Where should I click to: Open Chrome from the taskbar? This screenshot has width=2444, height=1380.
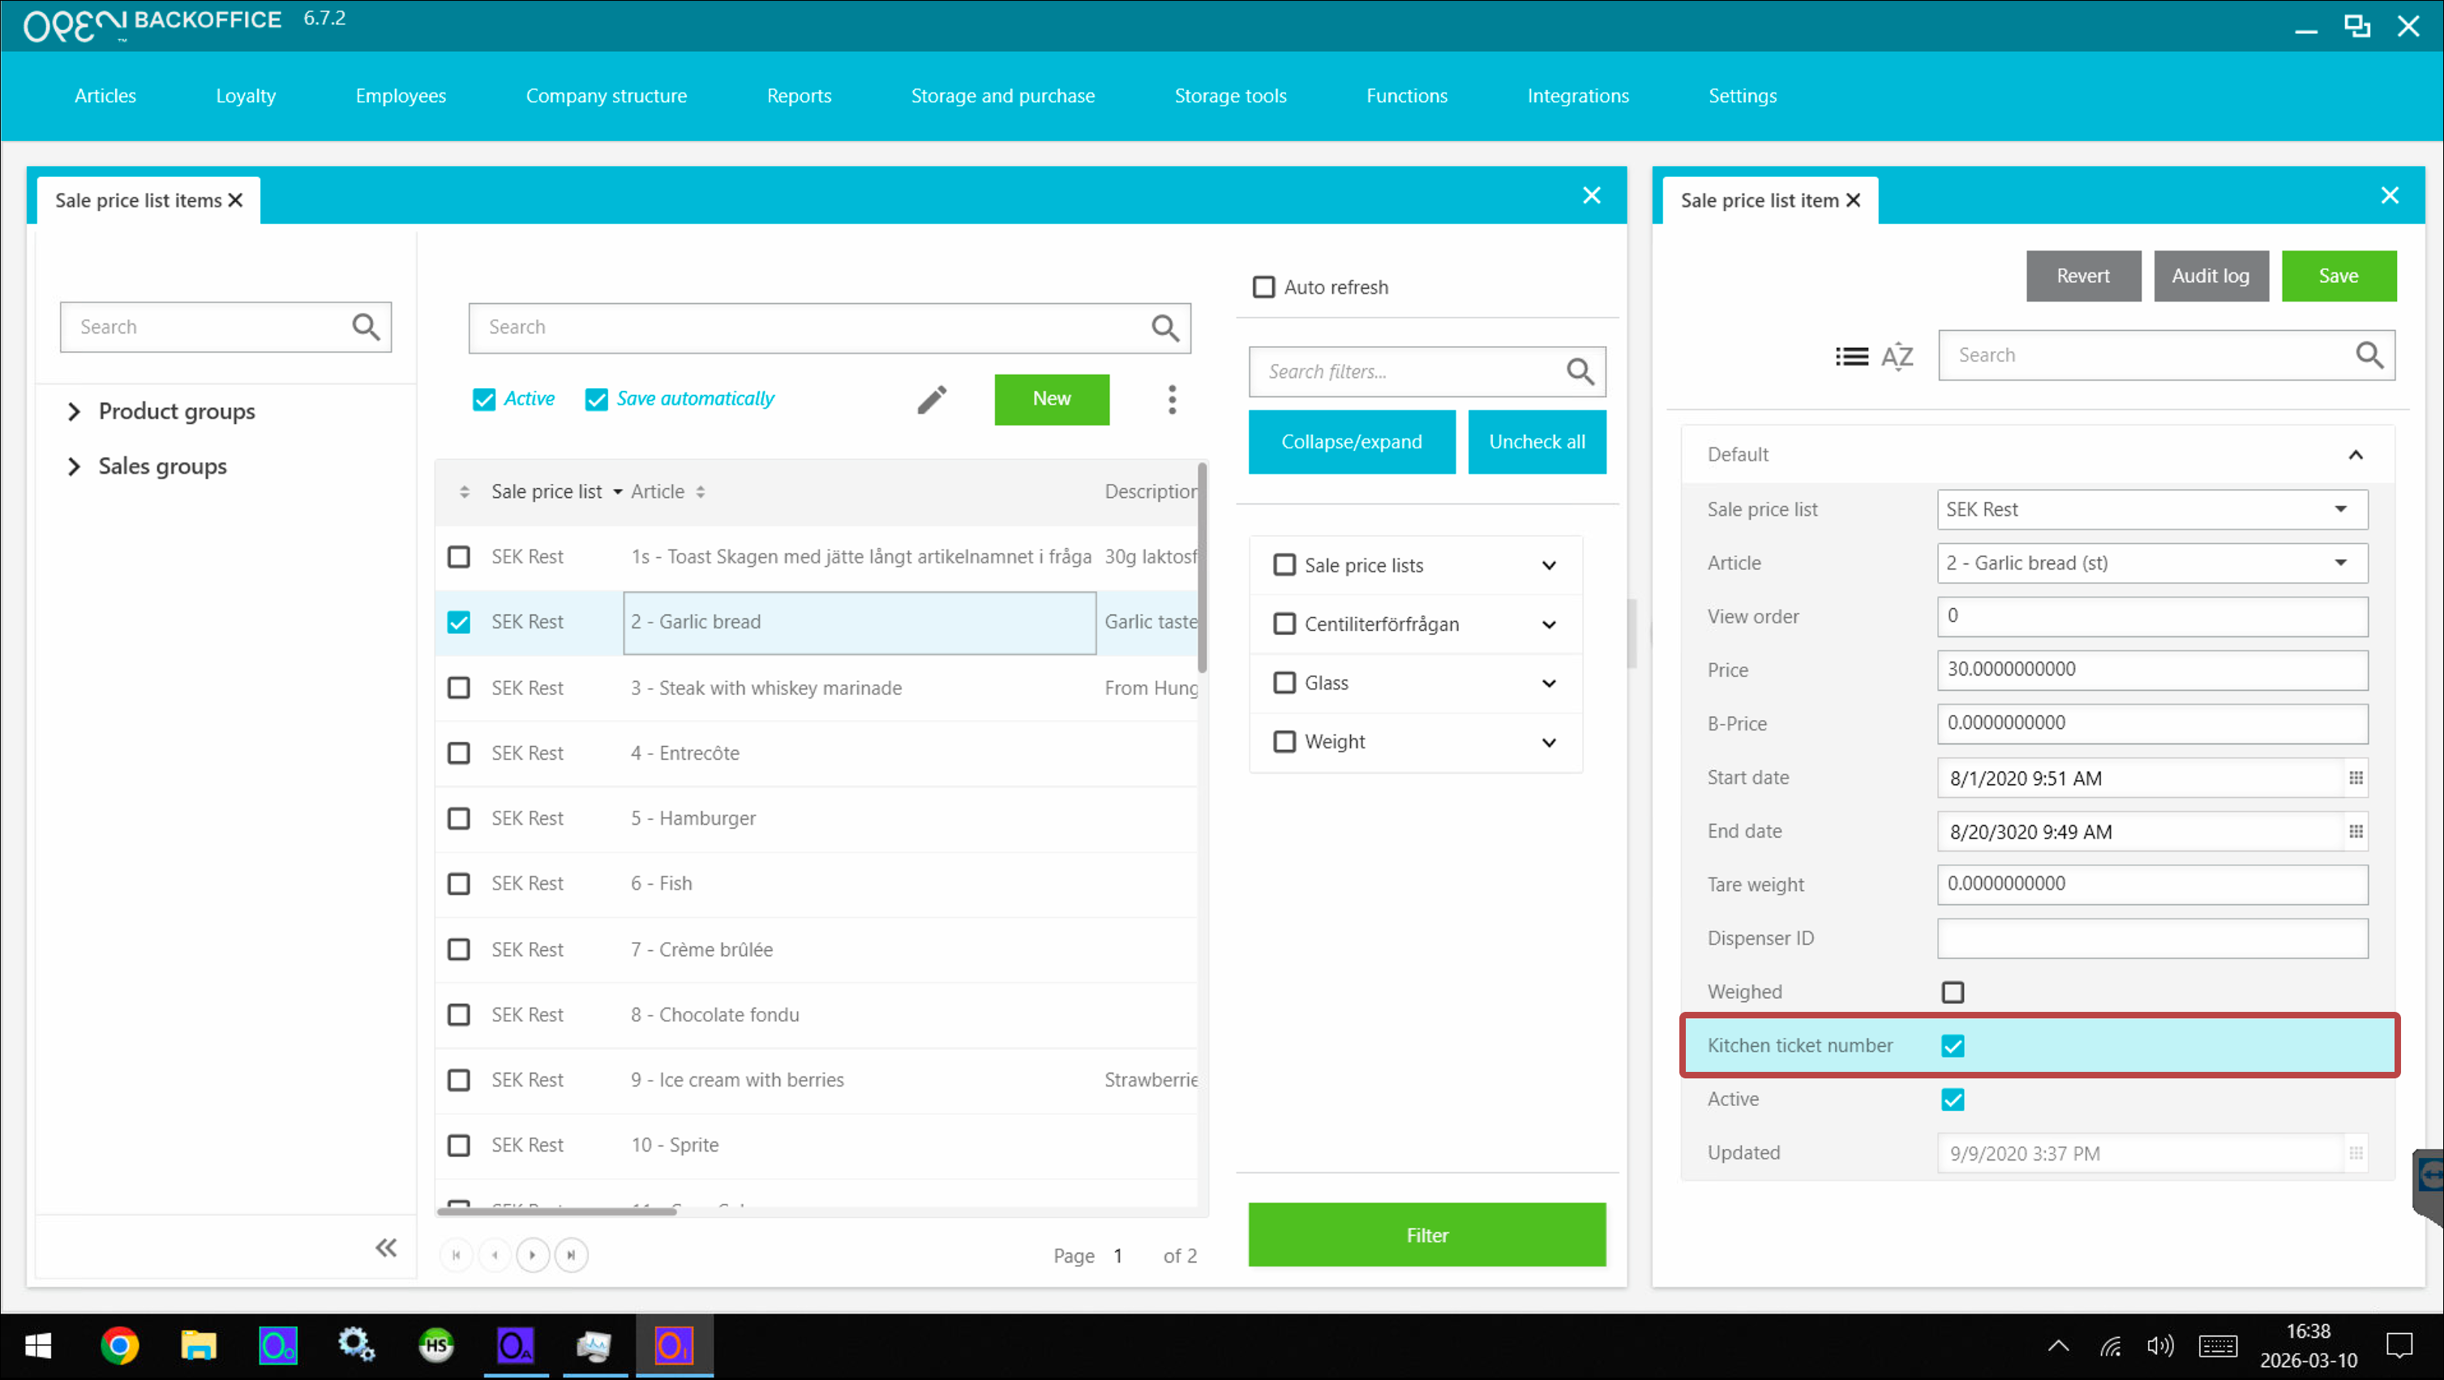click(119, 1345)
